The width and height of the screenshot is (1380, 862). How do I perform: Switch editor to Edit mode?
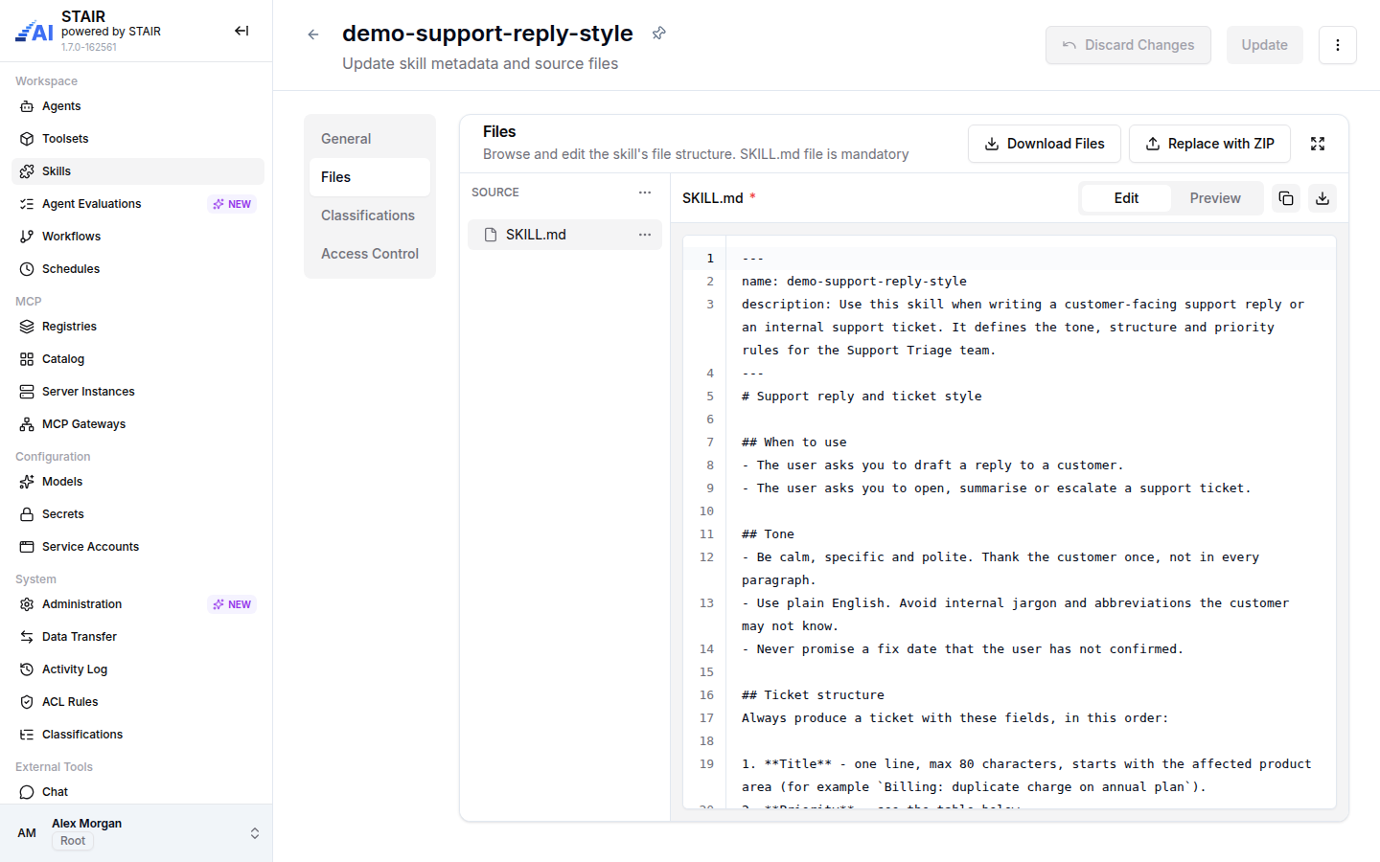point(1126,198)
